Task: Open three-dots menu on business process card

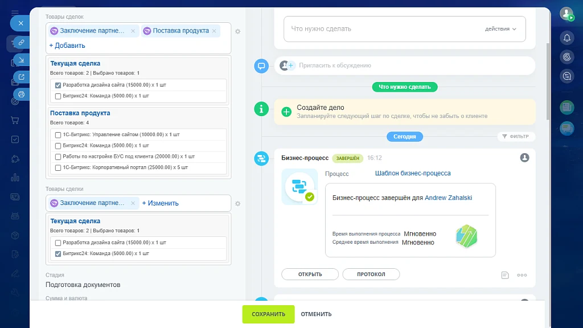Action: pyautogui.click(x=522, y=275)
